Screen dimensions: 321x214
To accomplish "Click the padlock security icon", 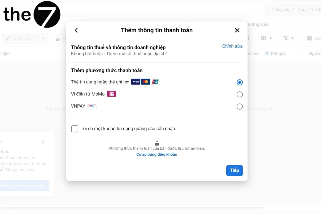I will 157,143.
